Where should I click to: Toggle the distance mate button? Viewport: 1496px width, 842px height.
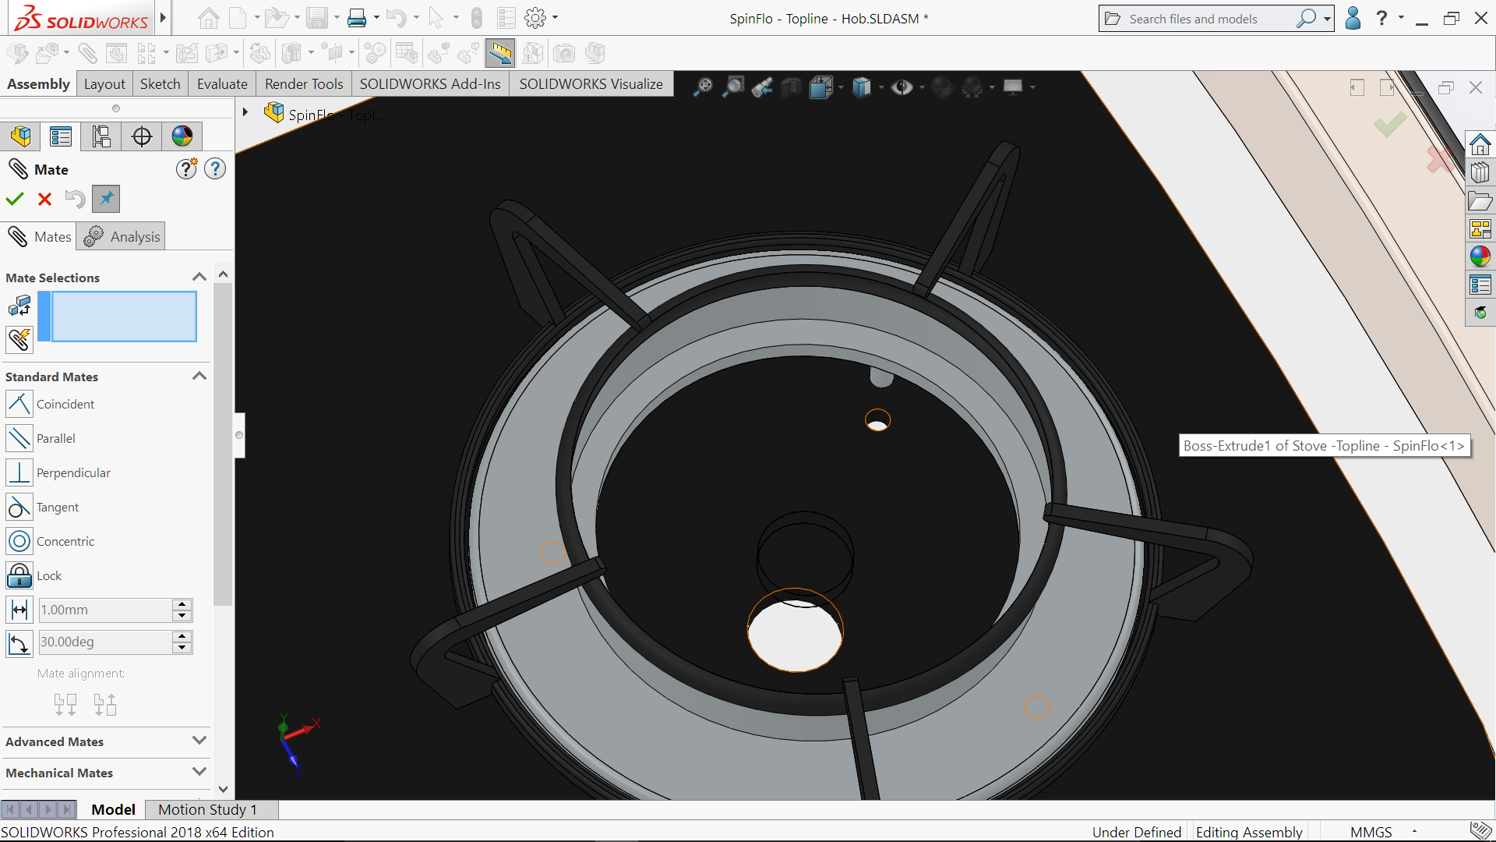point(19,610)
